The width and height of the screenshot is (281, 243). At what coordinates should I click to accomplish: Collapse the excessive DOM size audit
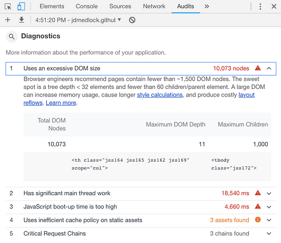pyautogui.click(x=269, y=68)
